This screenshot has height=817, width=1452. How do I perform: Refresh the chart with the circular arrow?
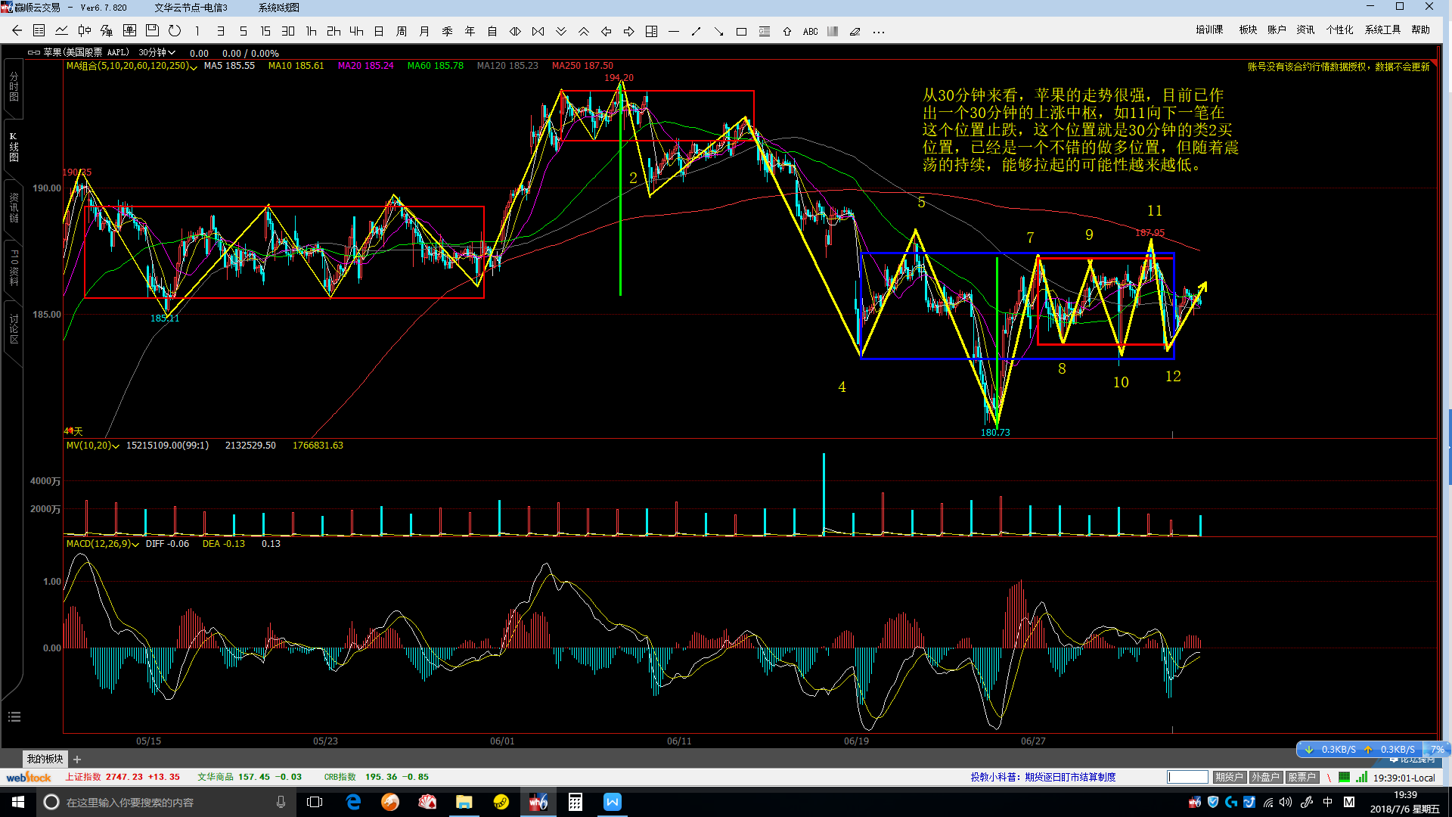tap(175, 31)
